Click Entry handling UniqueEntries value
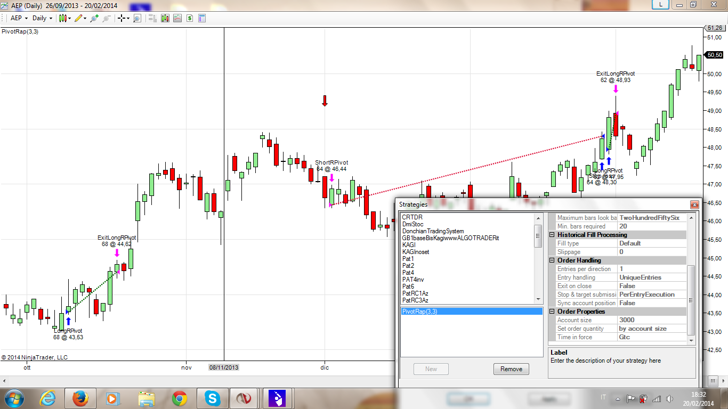Screen dimensions: 728x409 pos(652,277)
